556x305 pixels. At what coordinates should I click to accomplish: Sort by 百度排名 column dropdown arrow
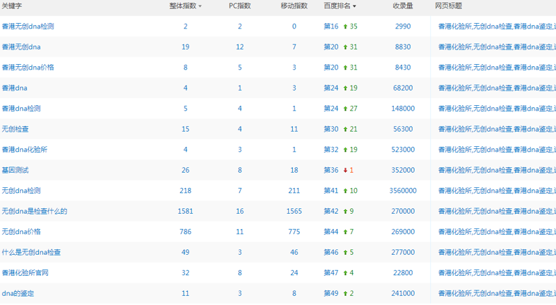pos(354,6)
